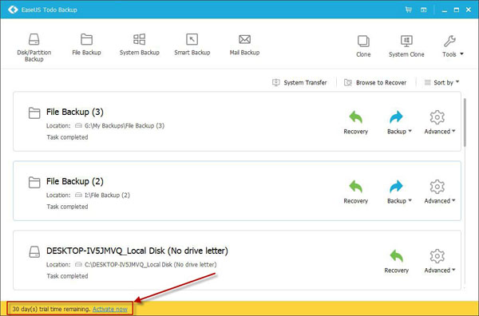This screenshot has width=479, height=316.
Task: Close the EaseUS Todo Backup window
Action: (x=469, y=10)
